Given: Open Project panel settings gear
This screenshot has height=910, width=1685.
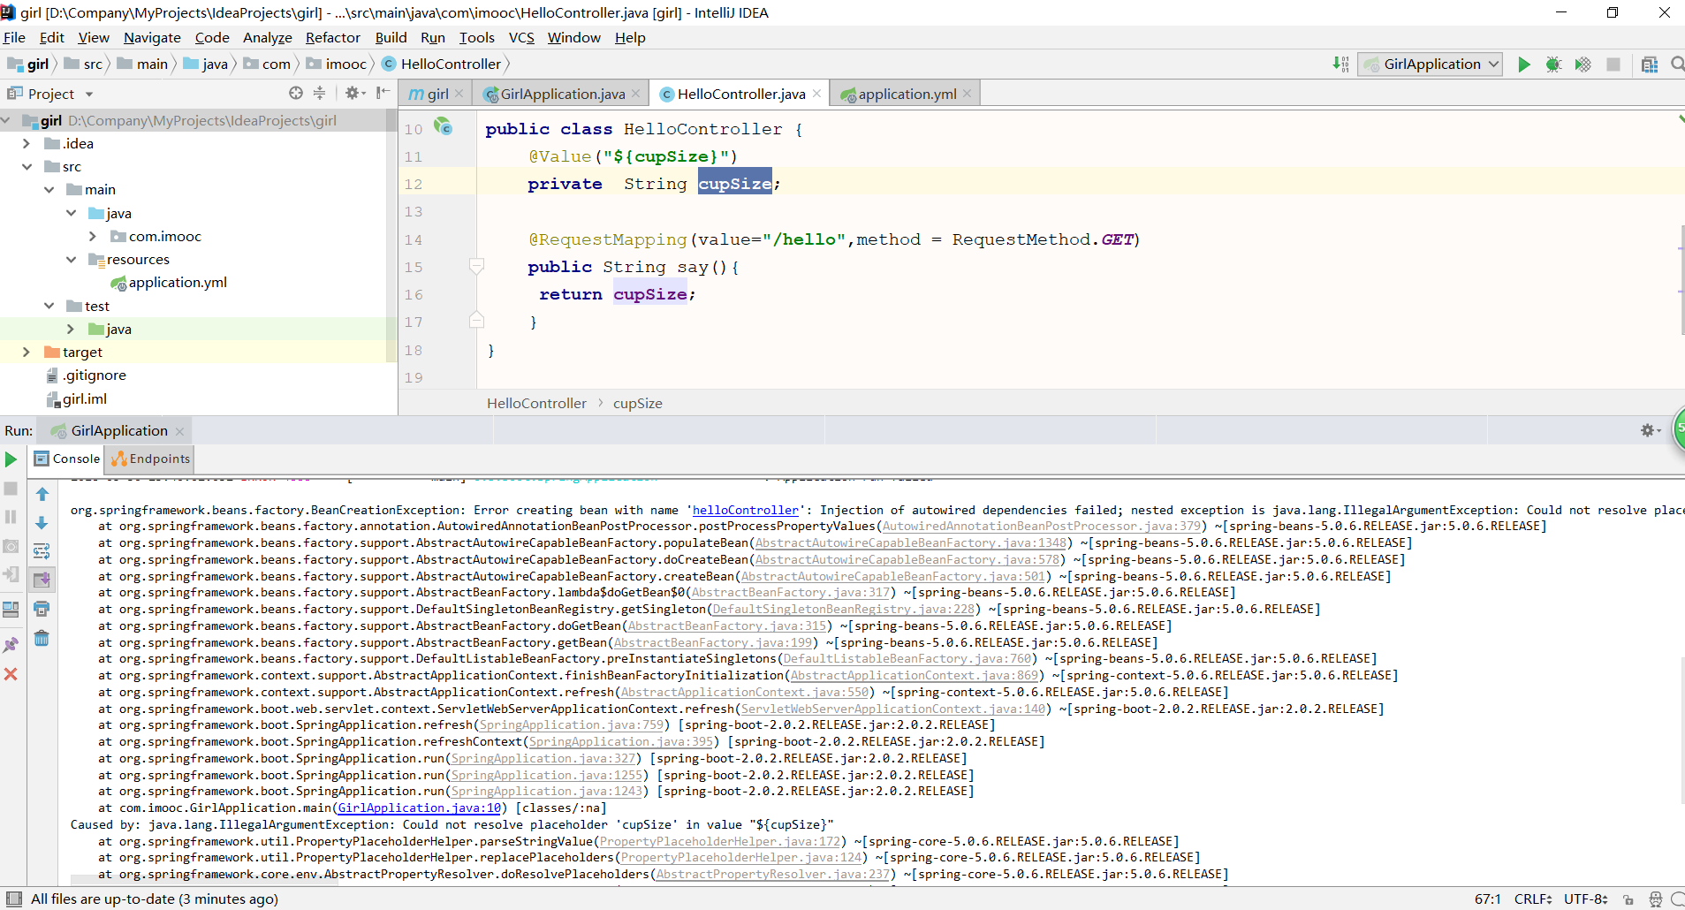Looking at the screenshot, I should click(x=353, y=93).
